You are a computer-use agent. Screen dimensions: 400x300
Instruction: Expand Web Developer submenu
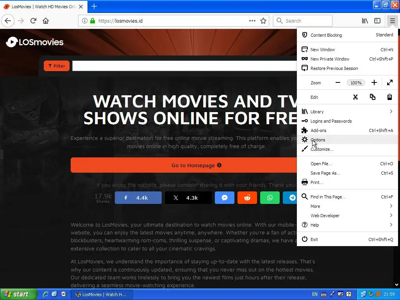point(347,216)
